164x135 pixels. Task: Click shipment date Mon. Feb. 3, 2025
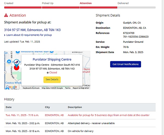tap(133, 52)
